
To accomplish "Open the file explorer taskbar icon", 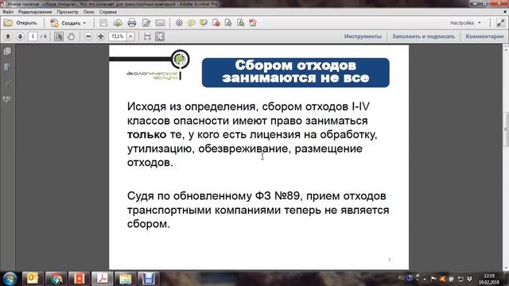I will coord(126,279).
